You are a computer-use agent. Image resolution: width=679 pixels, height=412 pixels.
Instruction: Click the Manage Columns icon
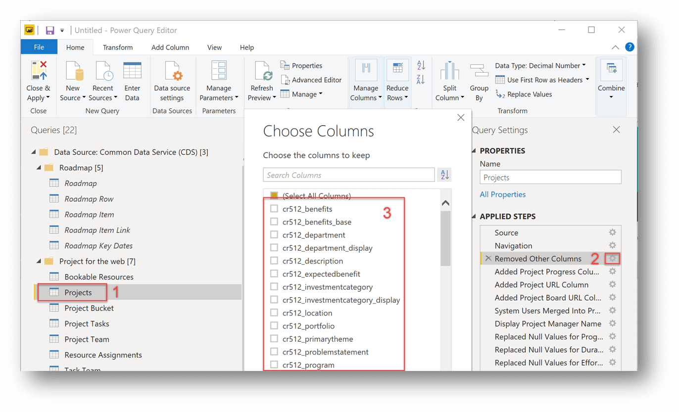coord(366,69)
